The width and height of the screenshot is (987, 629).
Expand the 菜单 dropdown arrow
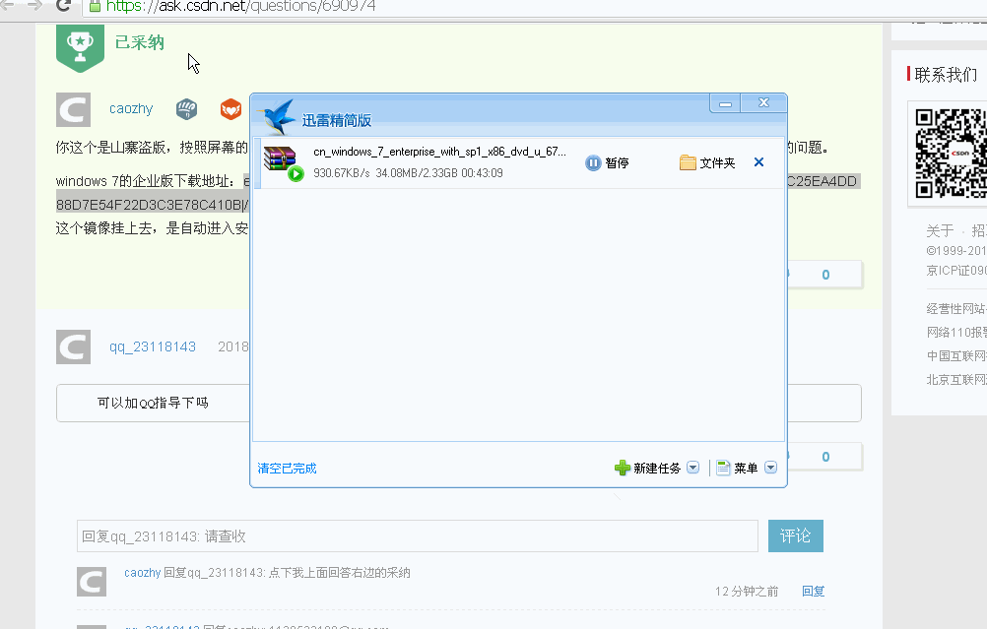[770, 468]
